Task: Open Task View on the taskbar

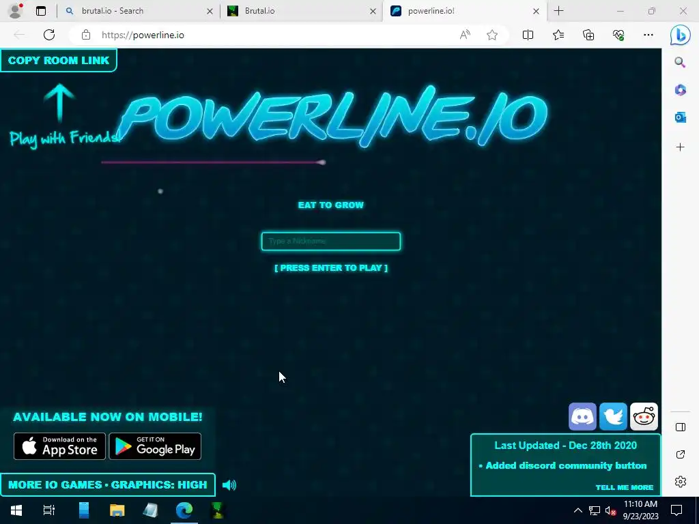Action: click(48, 510)
